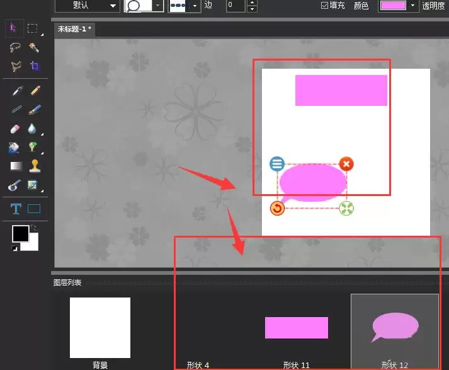The height and width of the screenshot is (370, 449).
Task: Click the red delete handle on speech bubble
Action: [346, 165]
